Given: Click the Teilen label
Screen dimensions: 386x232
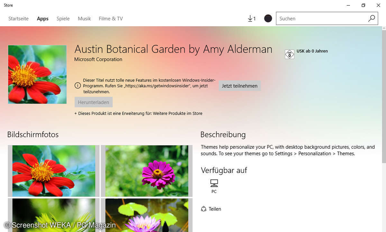Looking at the screenshot, I should [215, 209].
